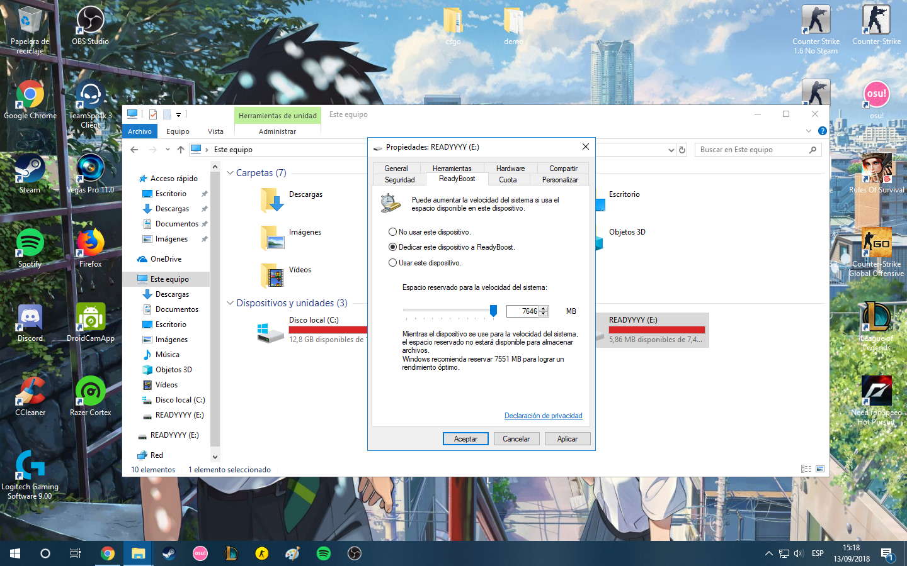The height and width of the screenshot is (566, 907).
Task: Open the address bar history dropdown
Action: (671, 150)
